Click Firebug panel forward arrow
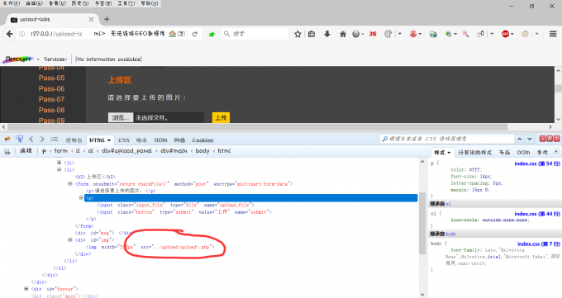The width and height of the screenshot is (562, 298). pyautogui.click(x=42, y=139)
